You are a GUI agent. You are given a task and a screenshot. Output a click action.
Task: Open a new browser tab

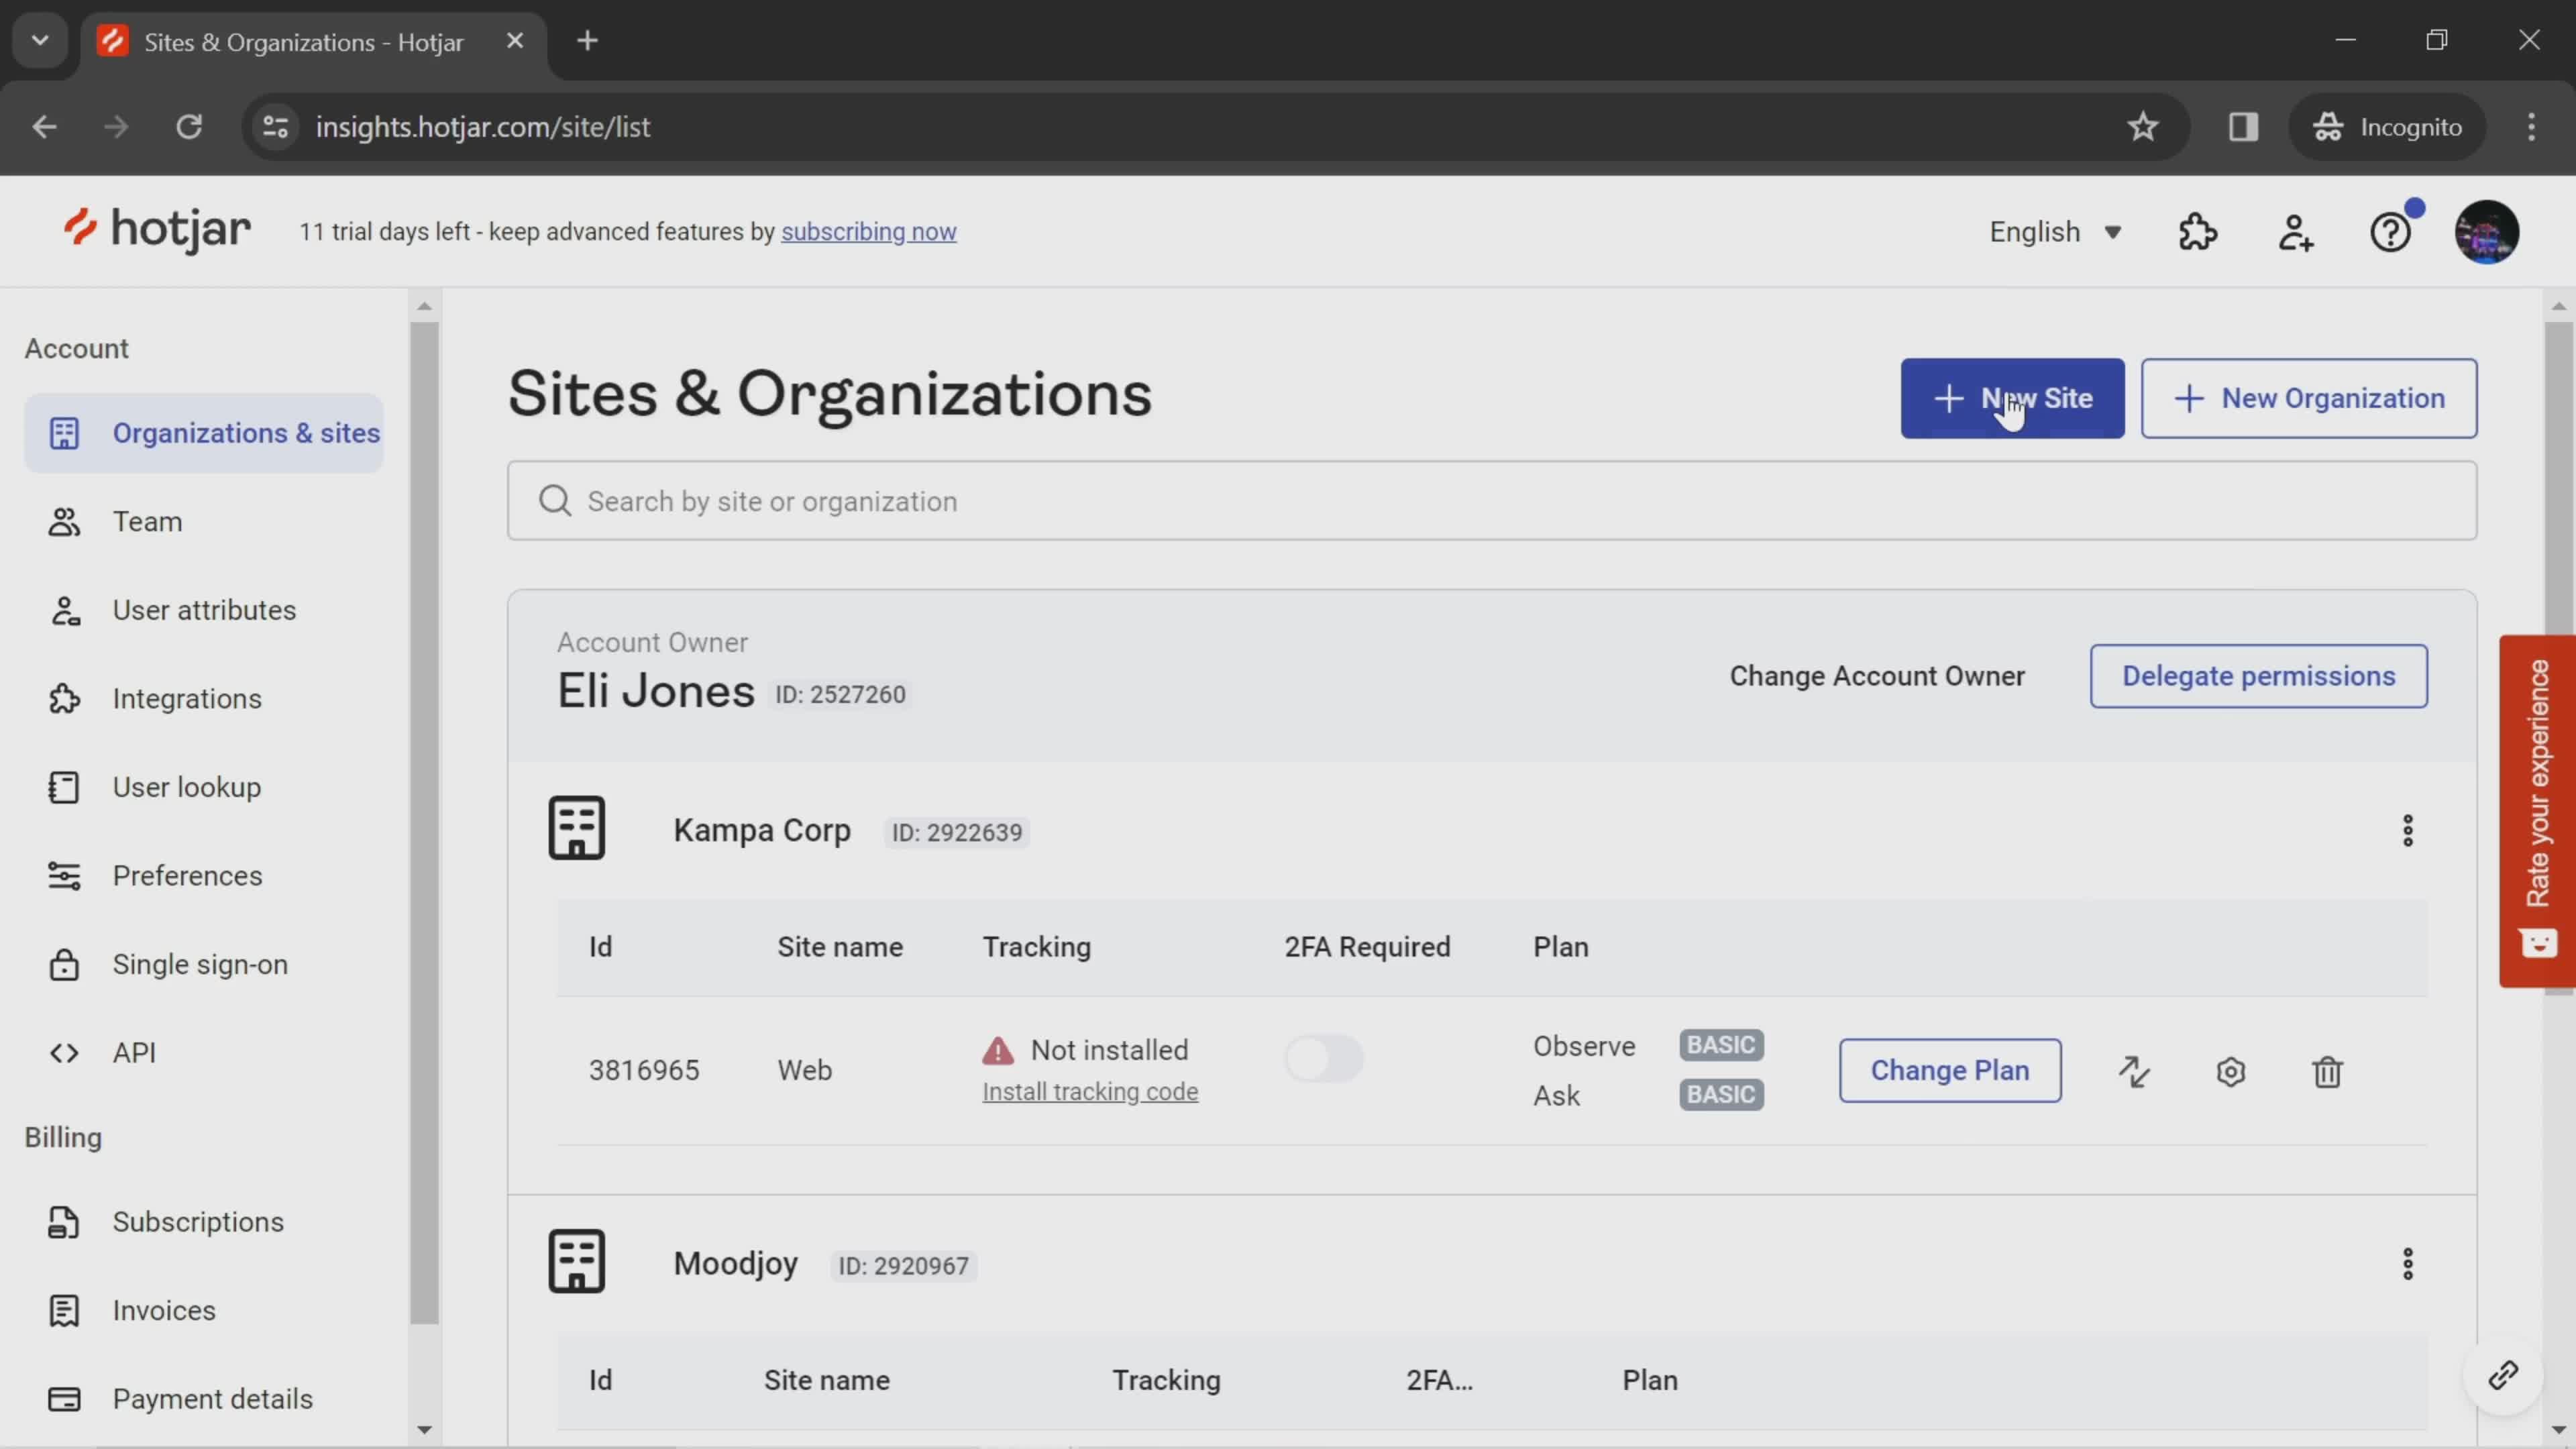click(x=588, y=41)
